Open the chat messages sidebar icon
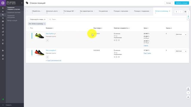191x107 pixels. coord(3,21)
